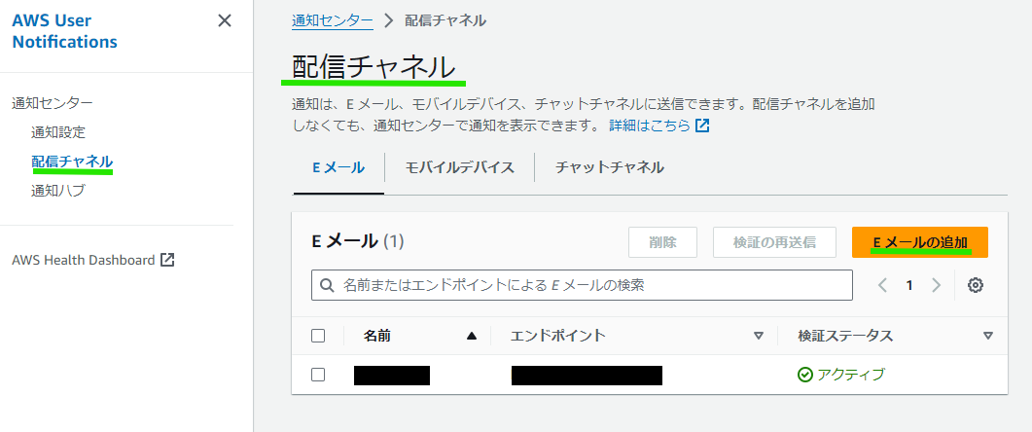The image size is (1032, 432).
Task: Click the external link icon beside 詳細はこちら
Action: pos(702,126)
